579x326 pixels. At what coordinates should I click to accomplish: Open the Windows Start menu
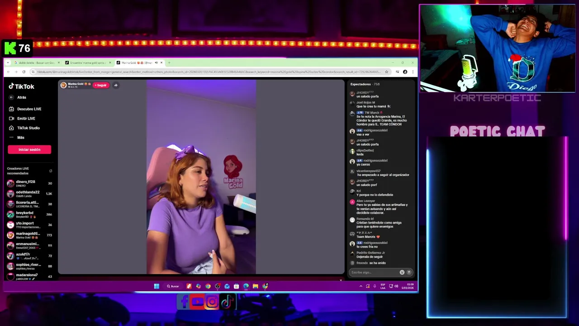tap(157, 286)
